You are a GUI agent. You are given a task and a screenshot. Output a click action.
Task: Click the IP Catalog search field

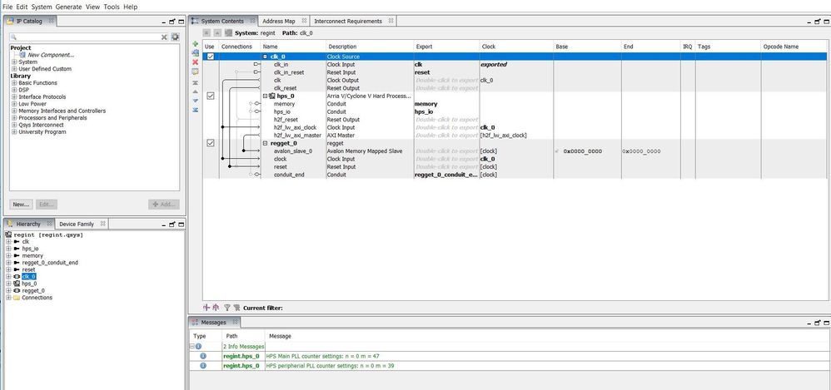click(83, 37)
